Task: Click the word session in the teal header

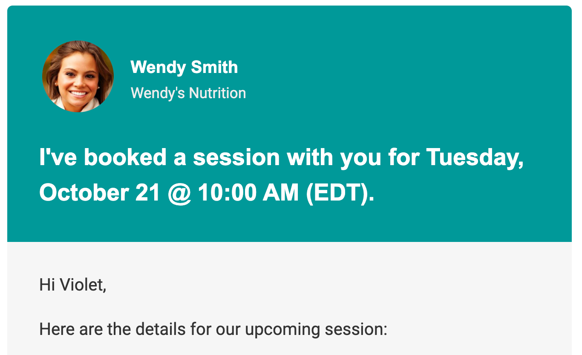Action: pyautogui.click(x=236, y=157)
